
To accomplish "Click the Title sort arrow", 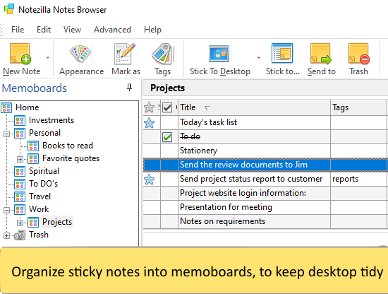I will point(207,108).
